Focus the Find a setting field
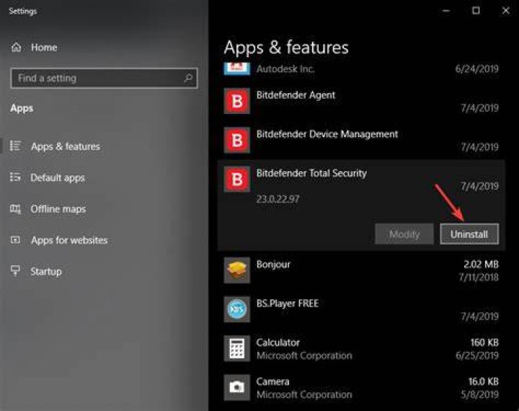 (105, 78)
